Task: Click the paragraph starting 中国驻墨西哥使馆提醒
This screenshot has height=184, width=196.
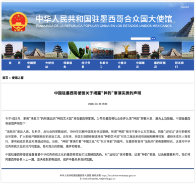Action: click(98, 157)
